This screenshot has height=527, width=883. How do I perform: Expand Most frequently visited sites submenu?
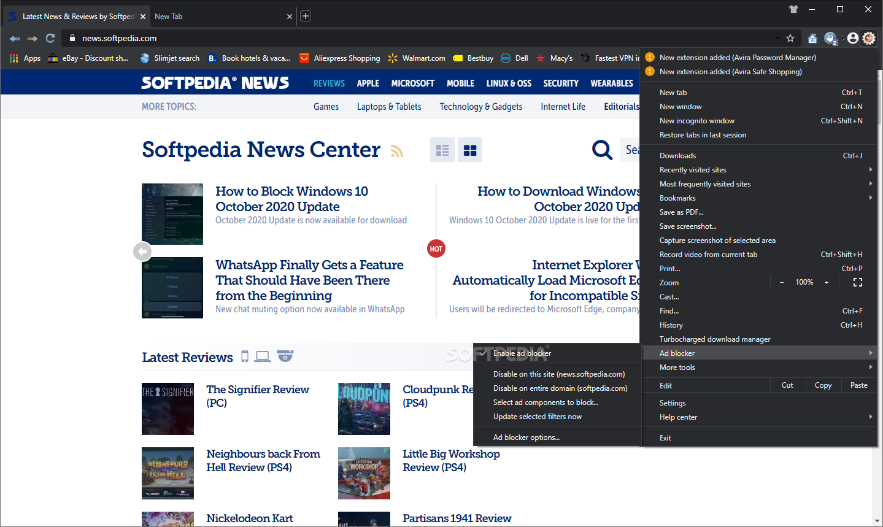click(758, 184)
